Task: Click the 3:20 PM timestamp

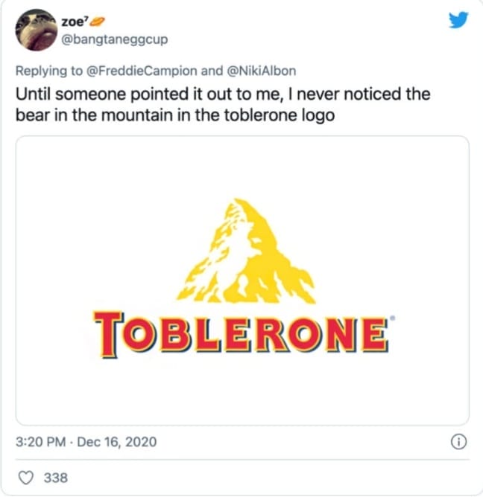Action: pyautogui.click(x=42, y=442)
